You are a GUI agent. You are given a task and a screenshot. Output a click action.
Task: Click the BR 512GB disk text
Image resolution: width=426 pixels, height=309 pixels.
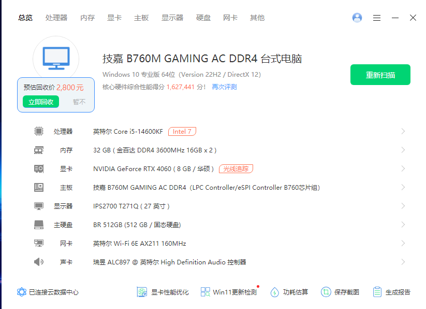click(x=137, y=225)
